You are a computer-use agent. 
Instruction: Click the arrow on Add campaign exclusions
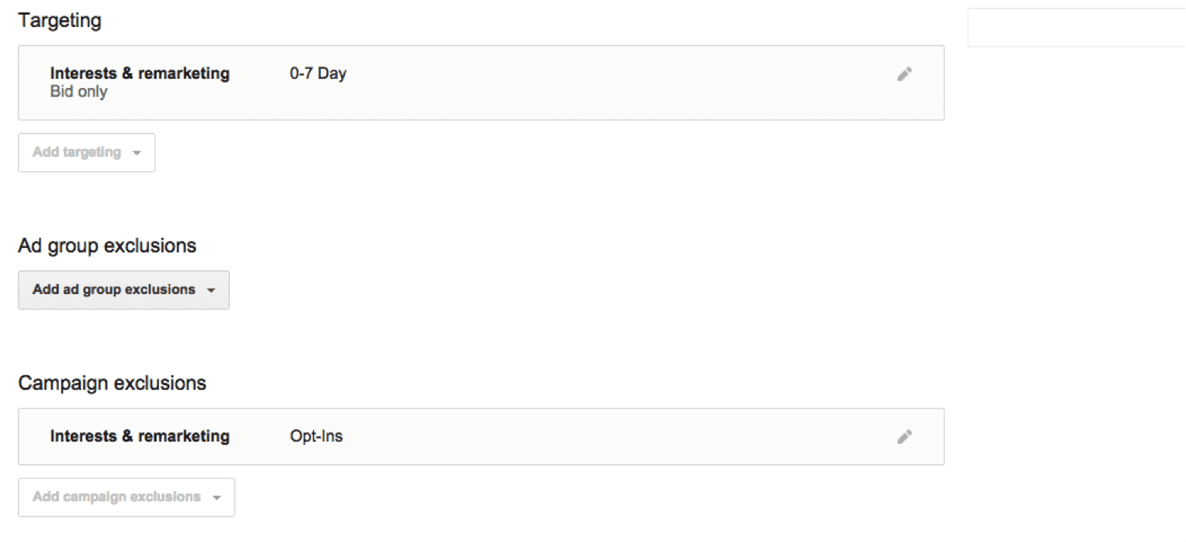[217, 498]
